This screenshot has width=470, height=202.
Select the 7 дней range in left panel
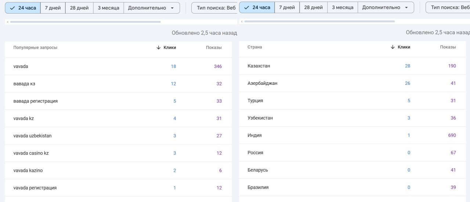tap(53, 8)
